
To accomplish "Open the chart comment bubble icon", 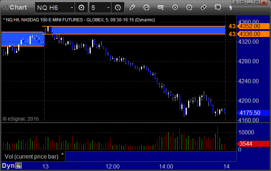I will pos(217,7).
